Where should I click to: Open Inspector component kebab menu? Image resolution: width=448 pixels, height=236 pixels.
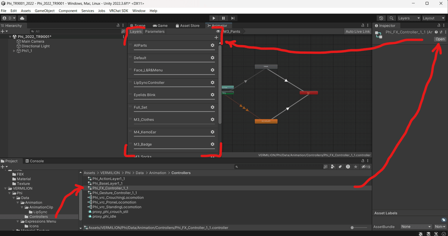(445, 32)
